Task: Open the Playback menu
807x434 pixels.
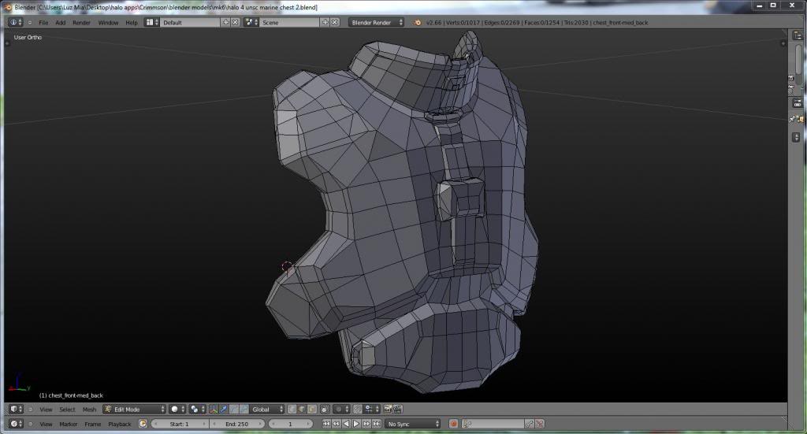Action: (120, 425)
